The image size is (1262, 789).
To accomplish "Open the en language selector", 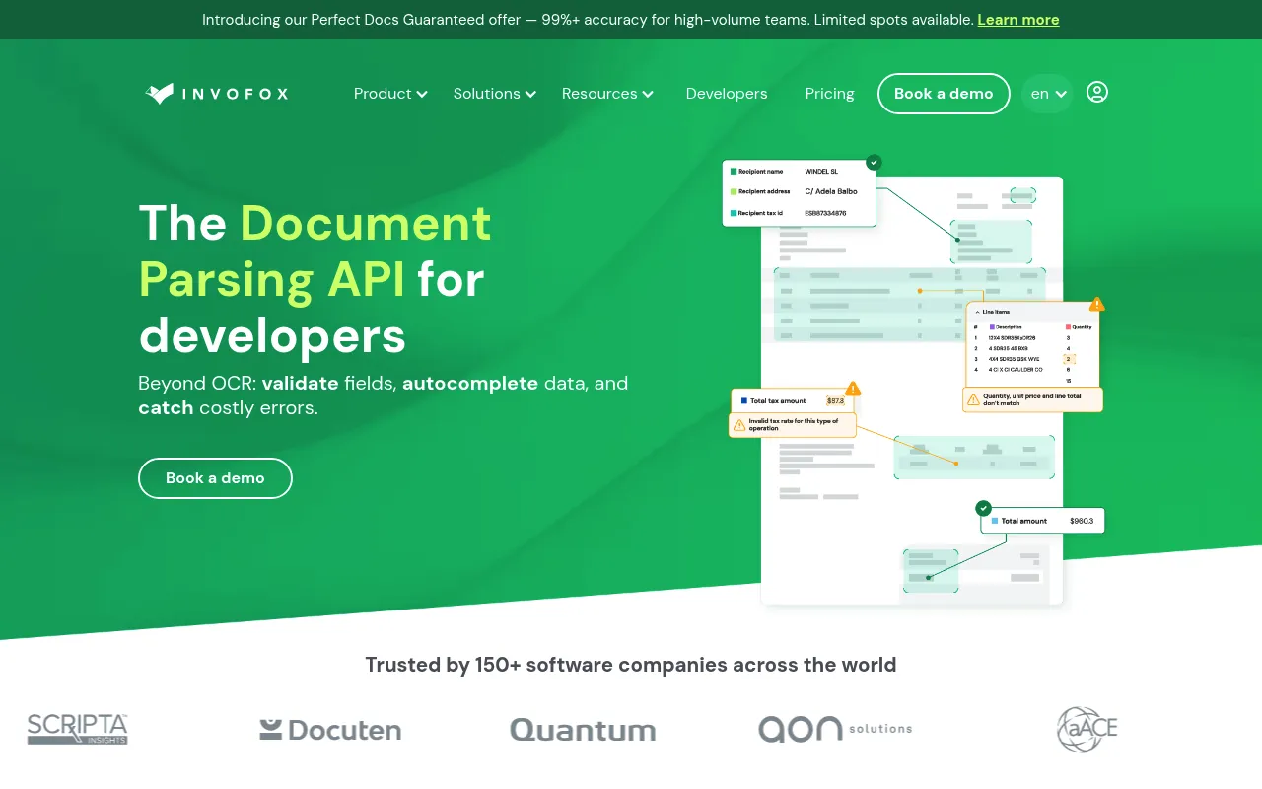I will click(1047, 94).
